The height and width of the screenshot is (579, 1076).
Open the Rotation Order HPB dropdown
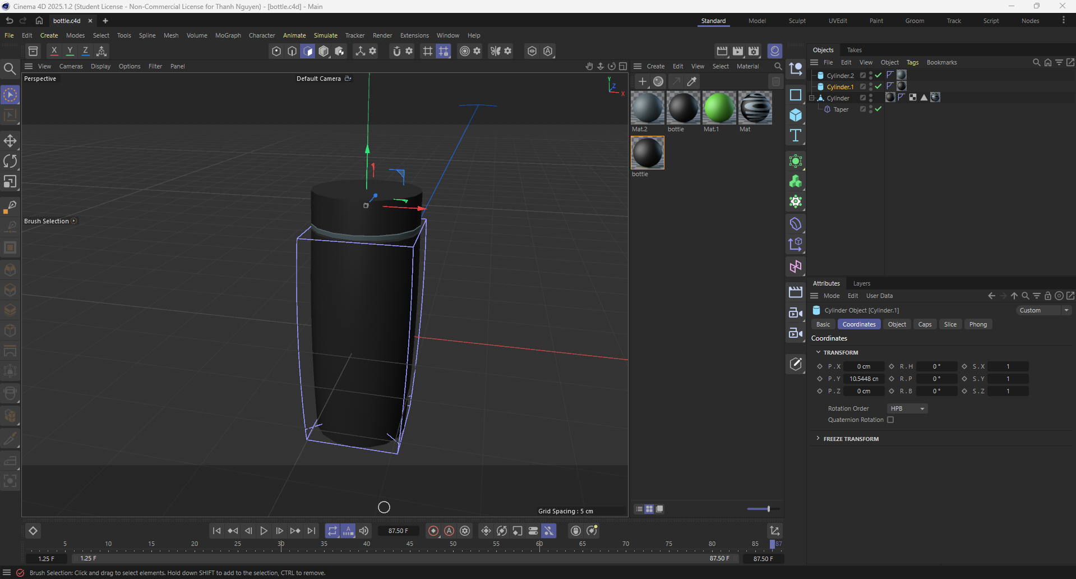pyautogui.click(x=906, y=408)
